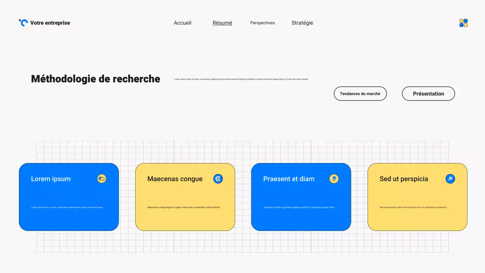Open the Perspectives navigation item
485x273 pixels.
point(262,23)
